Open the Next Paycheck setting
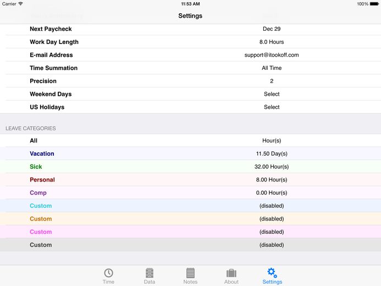381x286 pixels. point(190,29)
